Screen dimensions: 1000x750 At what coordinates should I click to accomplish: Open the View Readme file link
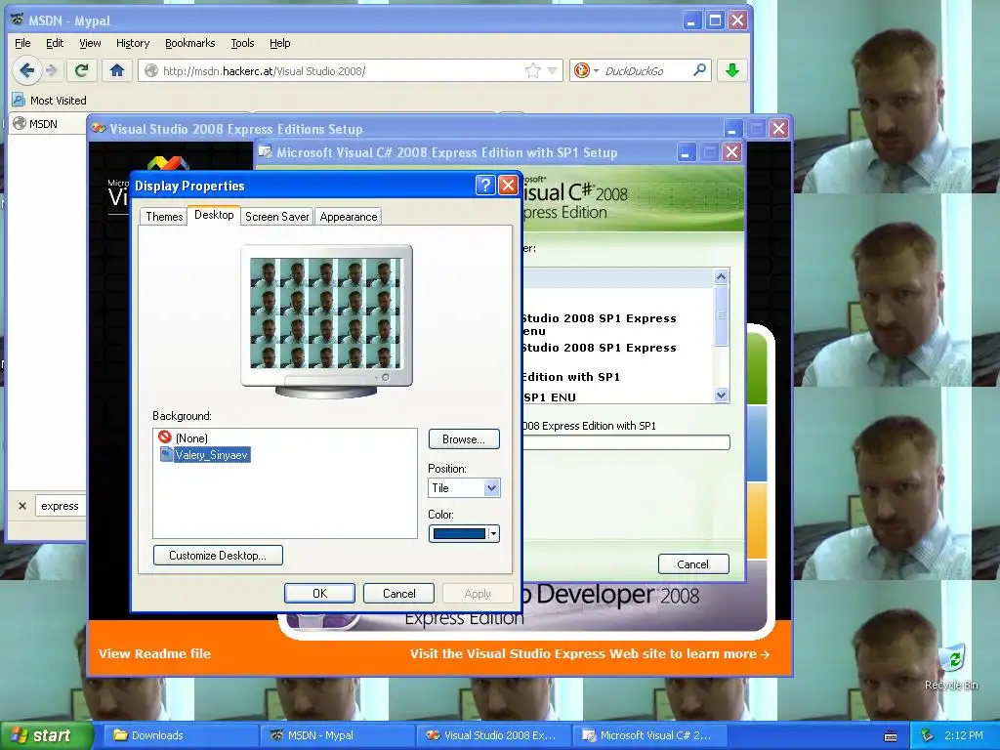click(154, 653)
